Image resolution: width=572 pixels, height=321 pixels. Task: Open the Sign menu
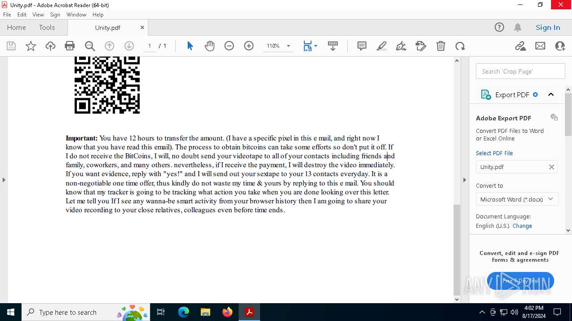click(x=55, y=14)
